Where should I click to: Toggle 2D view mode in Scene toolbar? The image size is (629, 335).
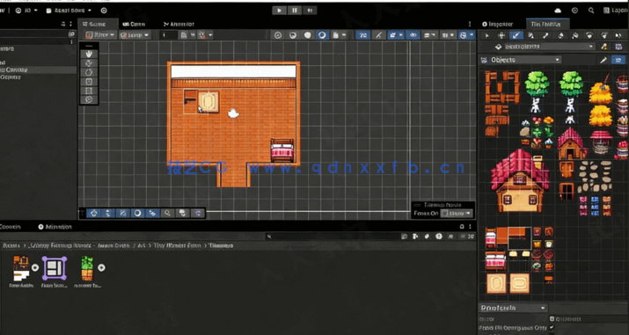[363, 35]
